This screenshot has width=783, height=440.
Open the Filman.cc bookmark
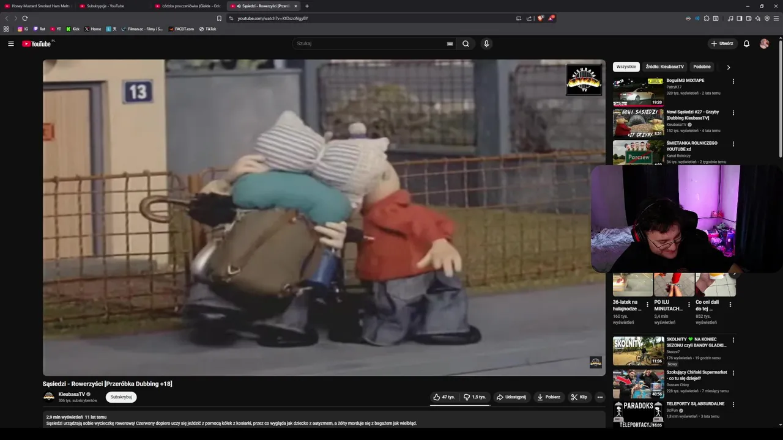point(142,29)
